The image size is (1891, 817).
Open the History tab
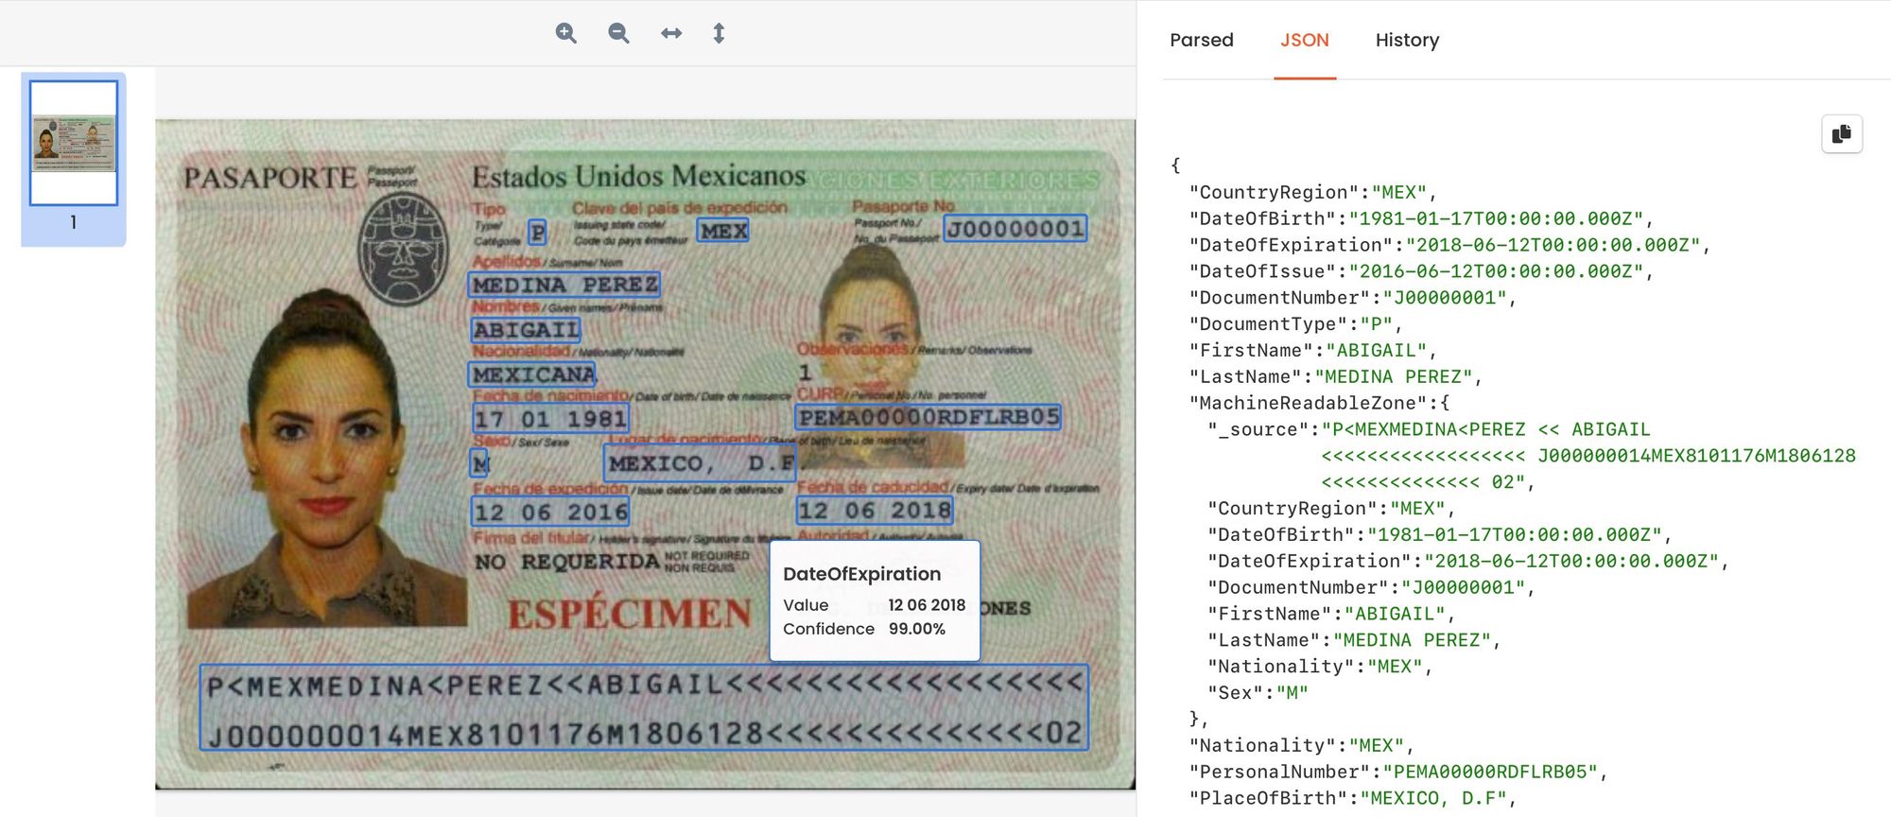tap(1406, 40)
